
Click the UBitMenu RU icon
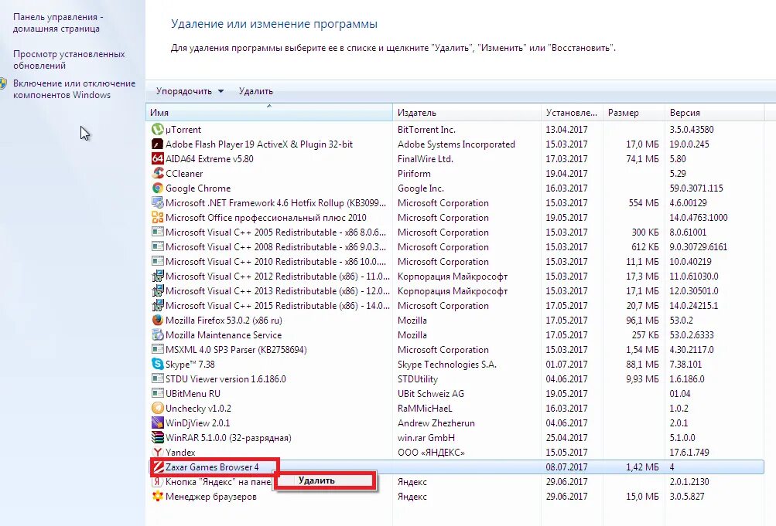157,394
